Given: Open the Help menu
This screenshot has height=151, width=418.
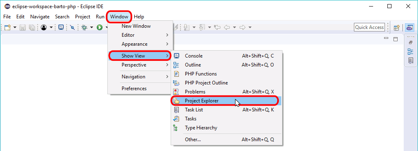Looking at the screenshot, I should (x=139, y=16).
